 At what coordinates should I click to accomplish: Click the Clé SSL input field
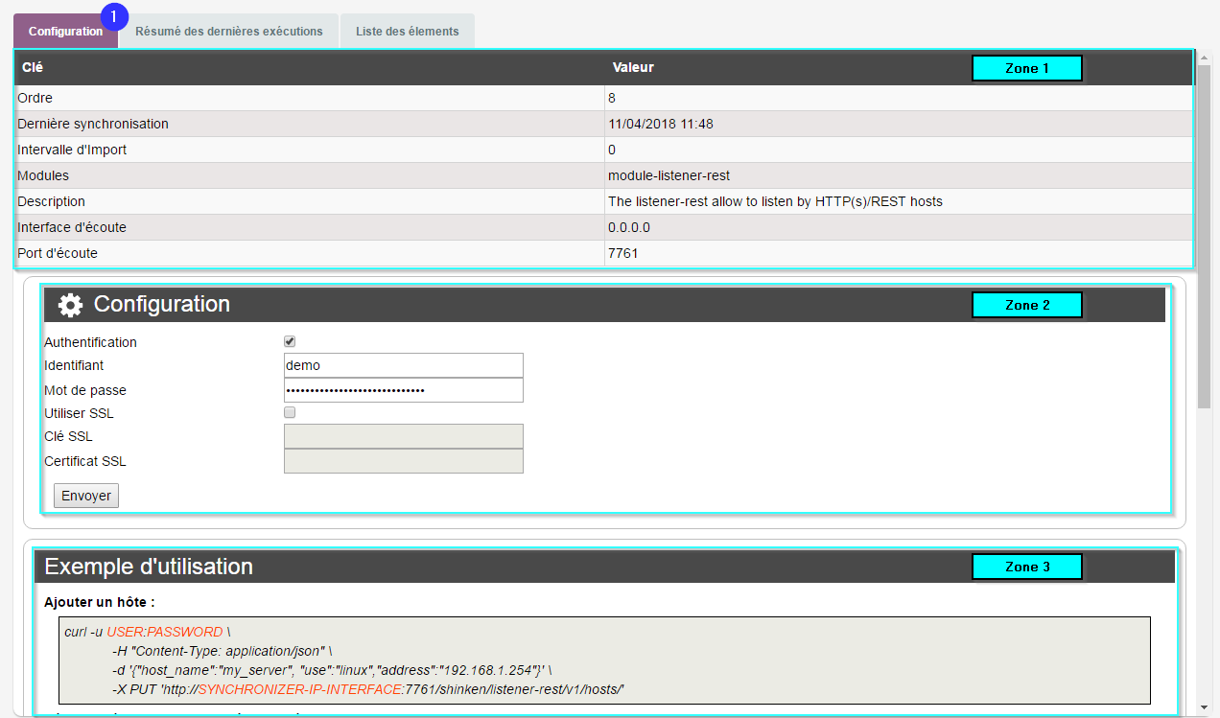click(x=403, y=436)
